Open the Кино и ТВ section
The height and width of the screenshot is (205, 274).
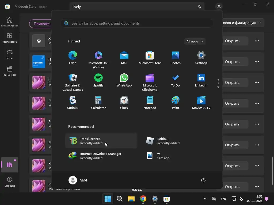(x=10, y=71)
